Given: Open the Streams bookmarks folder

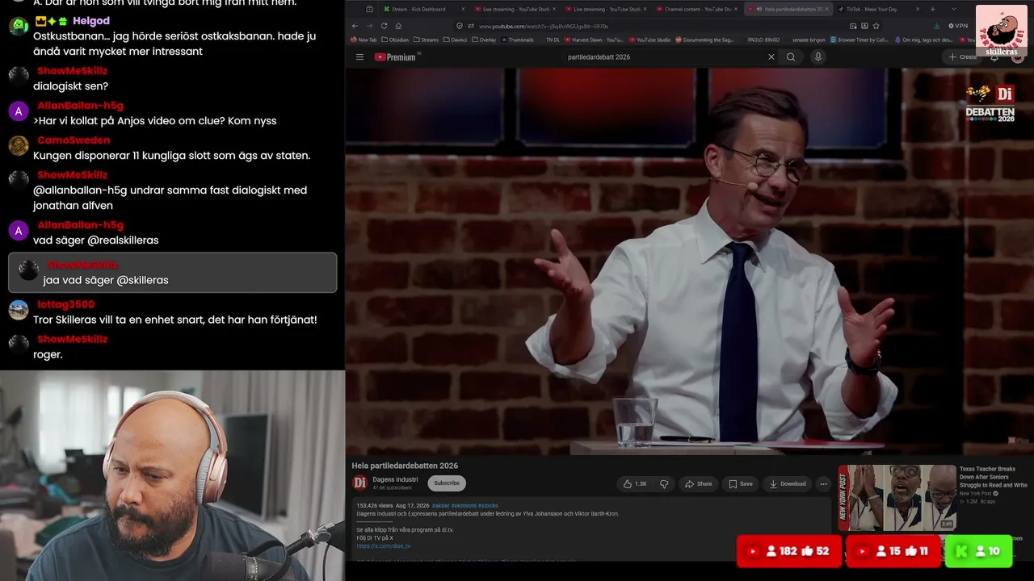Looking at the screenshot, I should coord(426,40).
